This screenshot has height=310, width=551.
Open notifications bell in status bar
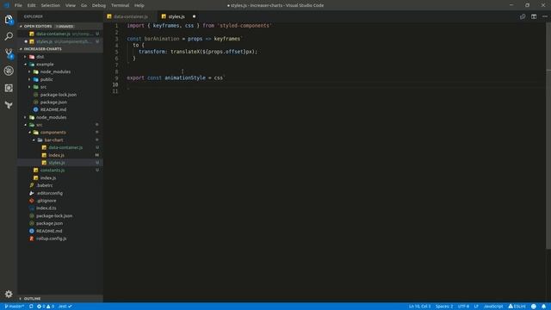(x=543, y=307)
